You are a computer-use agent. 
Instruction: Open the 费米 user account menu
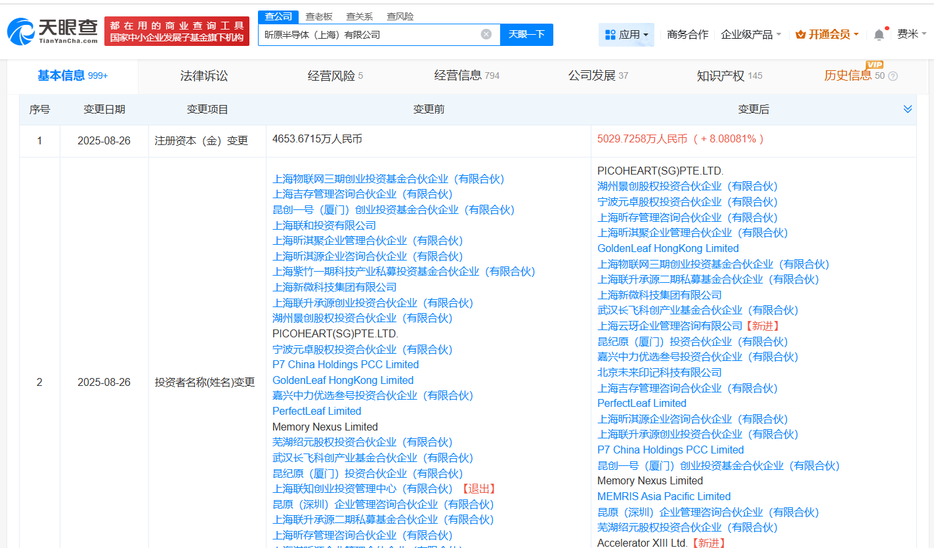(912, 35)
